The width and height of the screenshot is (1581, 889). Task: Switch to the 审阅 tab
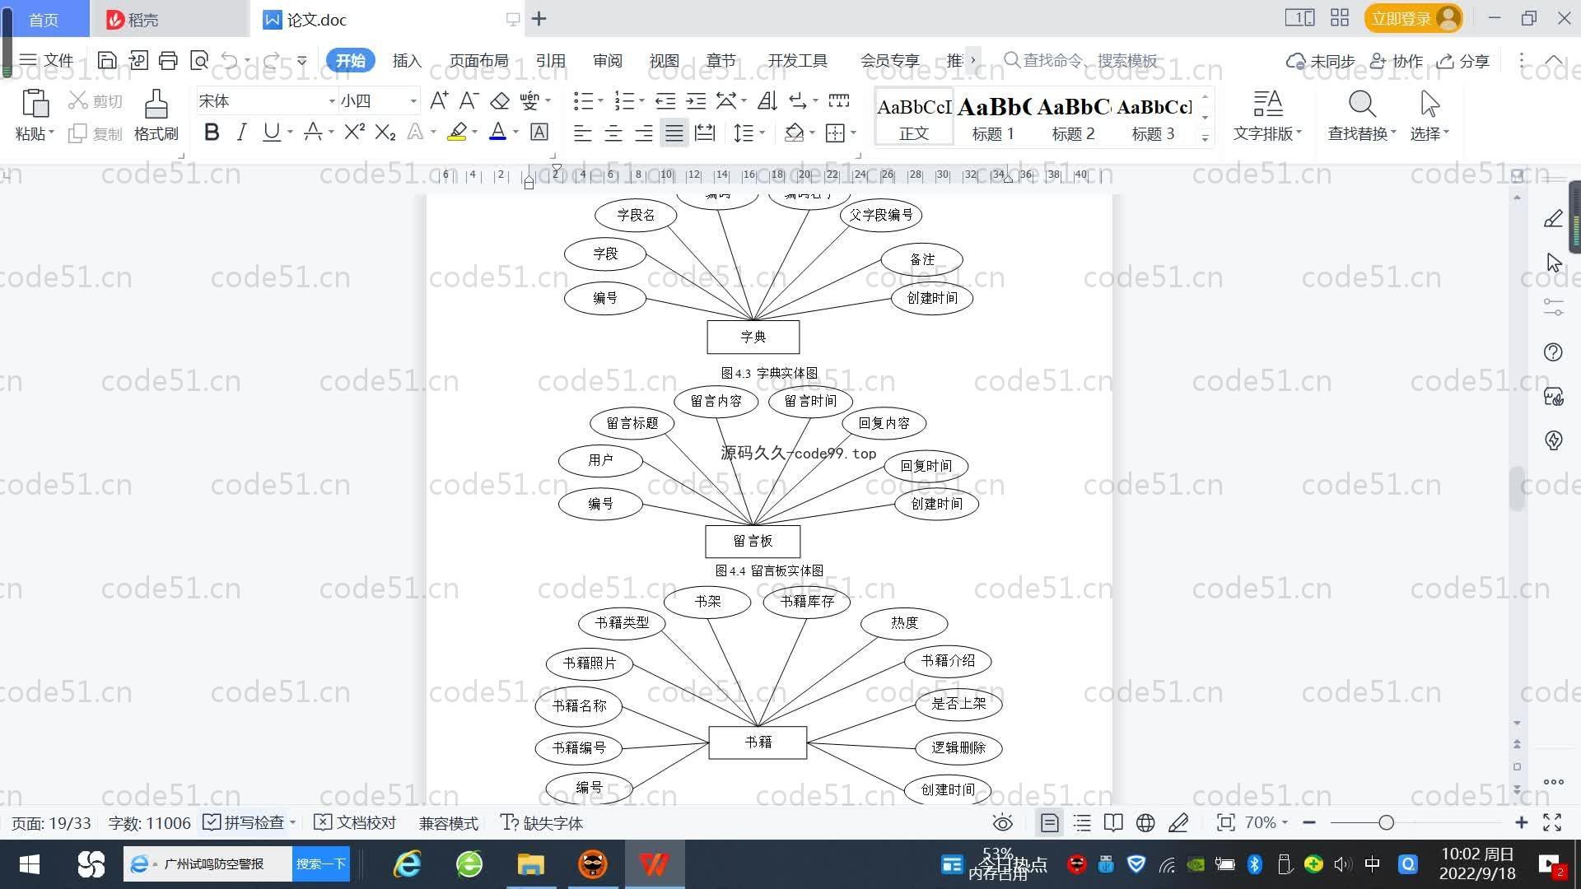coord(607,60)
